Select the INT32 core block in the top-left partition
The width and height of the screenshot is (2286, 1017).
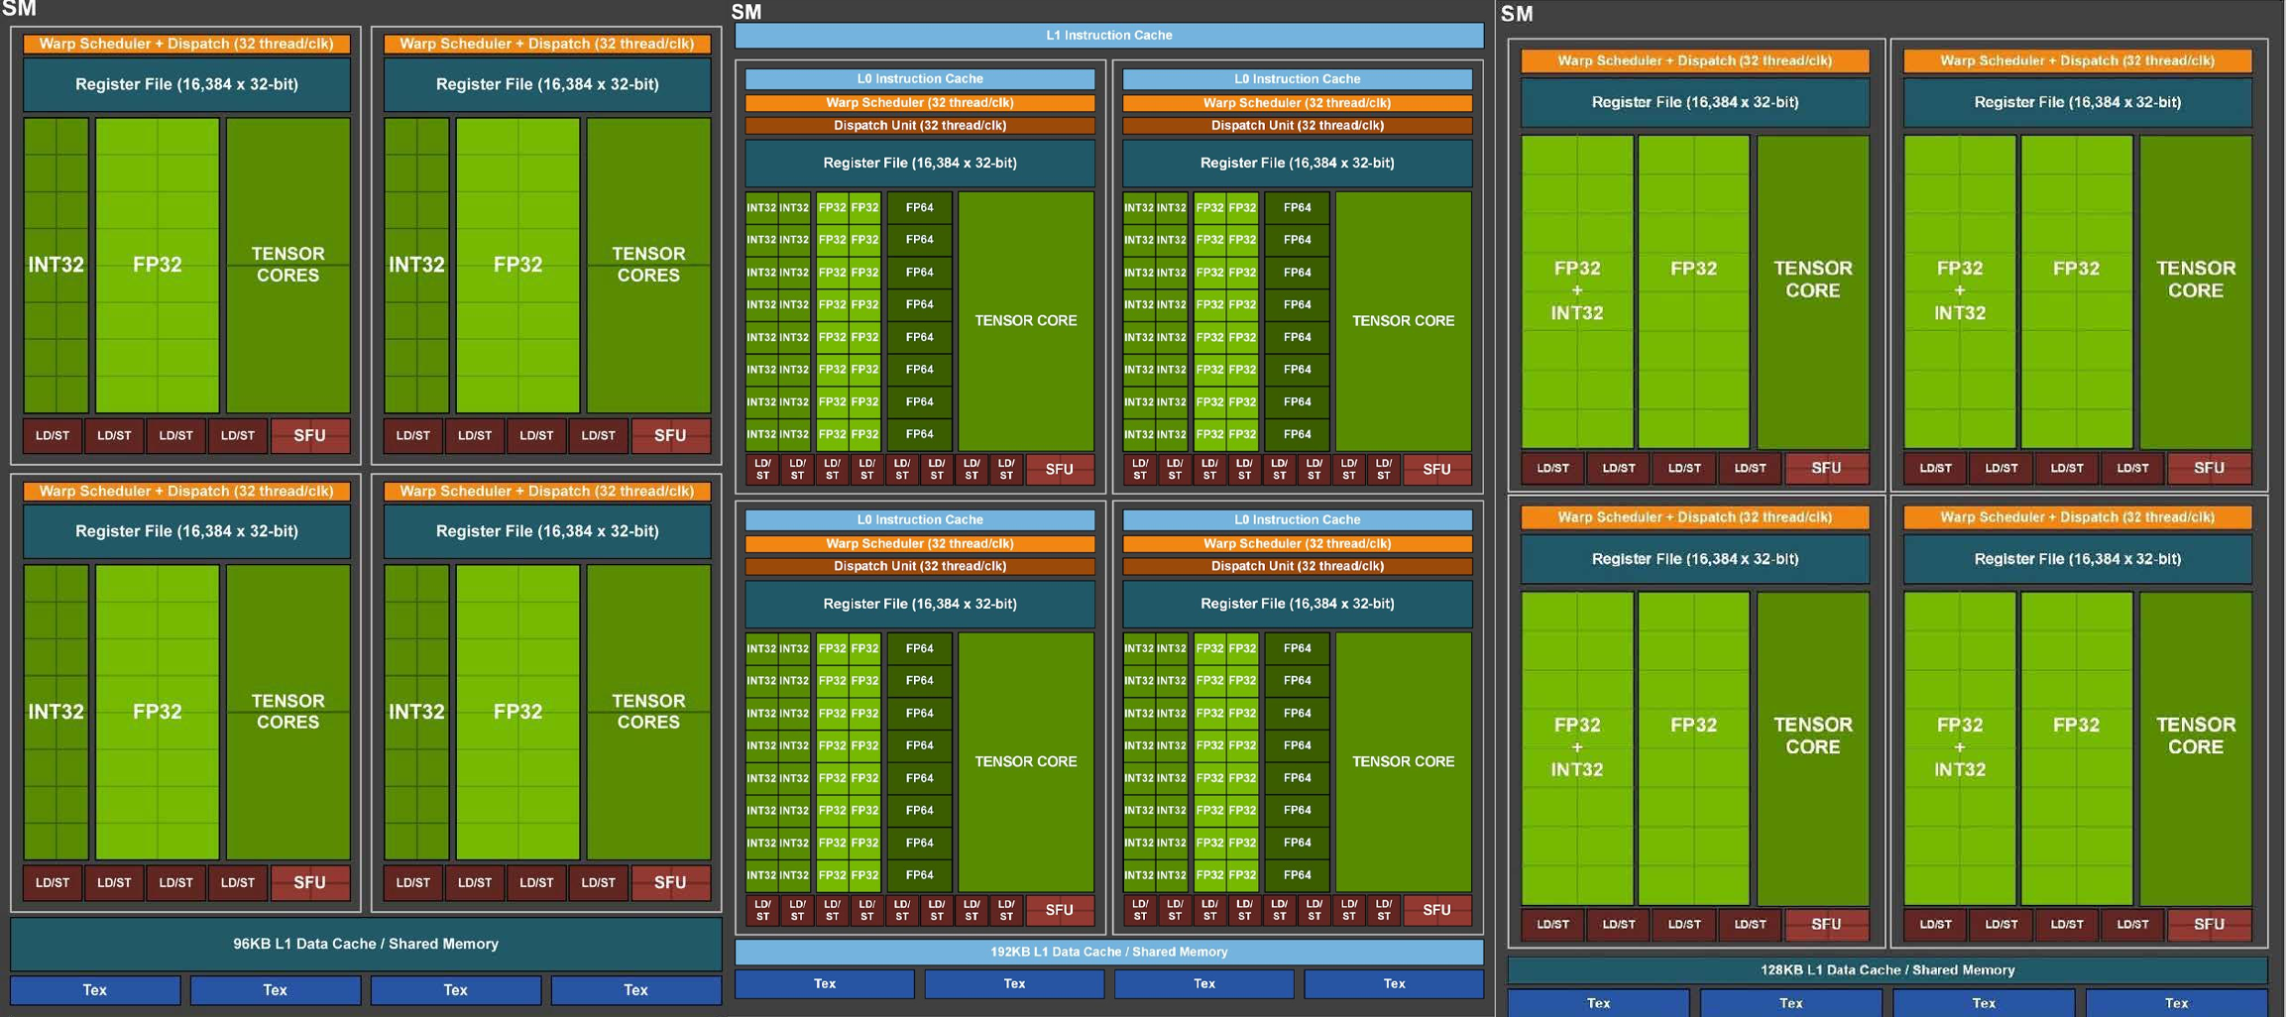(x=56, y=265)
